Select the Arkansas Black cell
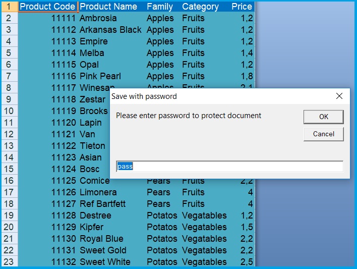 tap(110, 30)
